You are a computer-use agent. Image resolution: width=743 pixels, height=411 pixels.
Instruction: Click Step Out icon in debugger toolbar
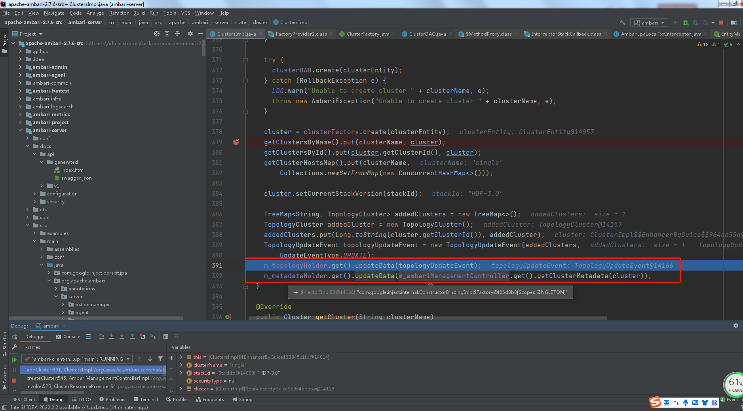point(132,336)
